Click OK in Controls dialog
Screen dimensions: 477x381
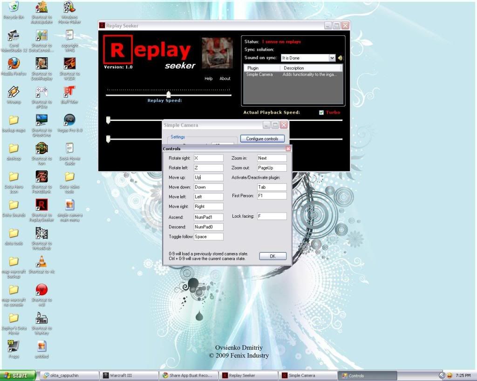click(x=273, y=256)
